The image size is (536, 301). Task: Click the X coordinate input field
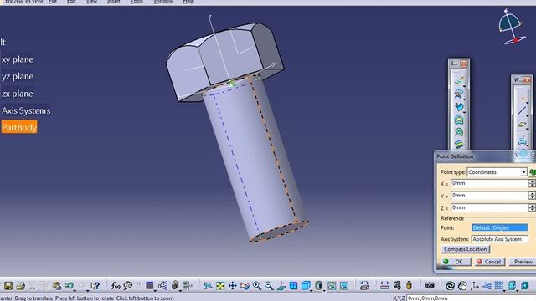click(x=489, y=184)
